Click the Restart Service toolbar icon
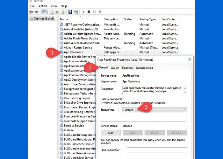This screenshot has width=223, height=159. 100,12
